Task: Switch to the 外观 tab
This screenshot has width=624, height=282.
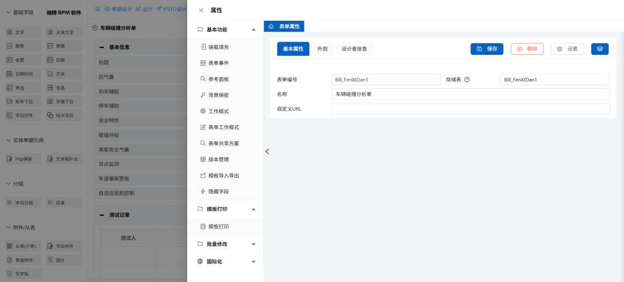Action: (322, 49)
